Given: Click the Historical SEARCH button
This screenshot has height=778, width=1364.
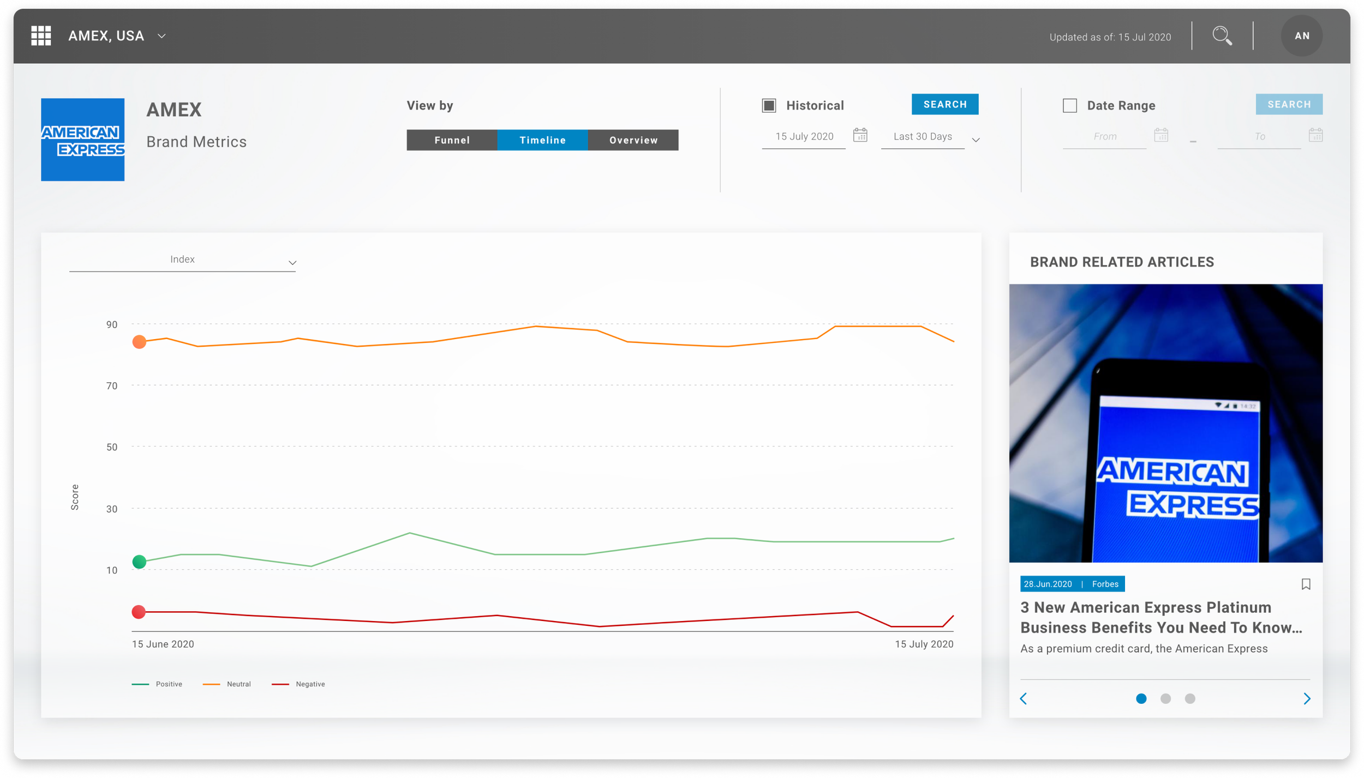Looking at the screenshot, I should [x=944, y=104].
